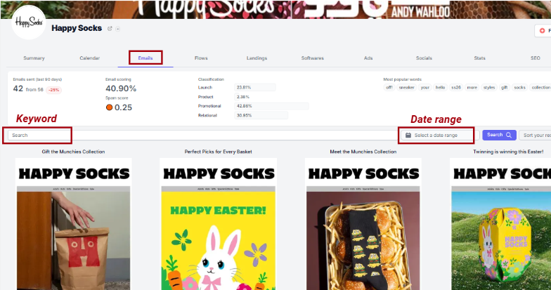551x290 pixels.
Task: Click the Relational 30.95% classification bar
Action: click(x=261, y=115)
